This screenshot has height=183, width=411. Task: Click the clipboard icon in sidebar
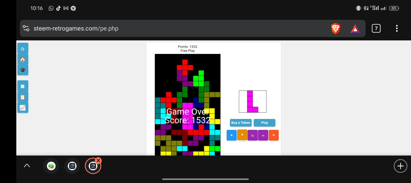[x=23, y=97]
